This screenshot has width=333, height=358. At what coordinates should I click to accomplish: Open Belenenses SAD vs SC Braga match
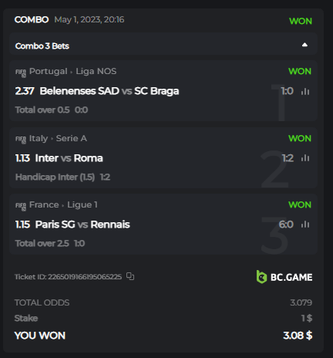tap(109, 91)
